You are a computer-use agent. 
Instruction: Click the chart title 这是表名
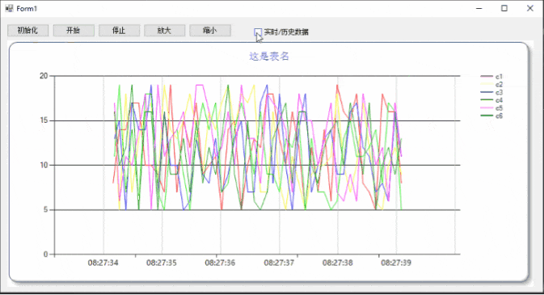click(x=269, y=57)
